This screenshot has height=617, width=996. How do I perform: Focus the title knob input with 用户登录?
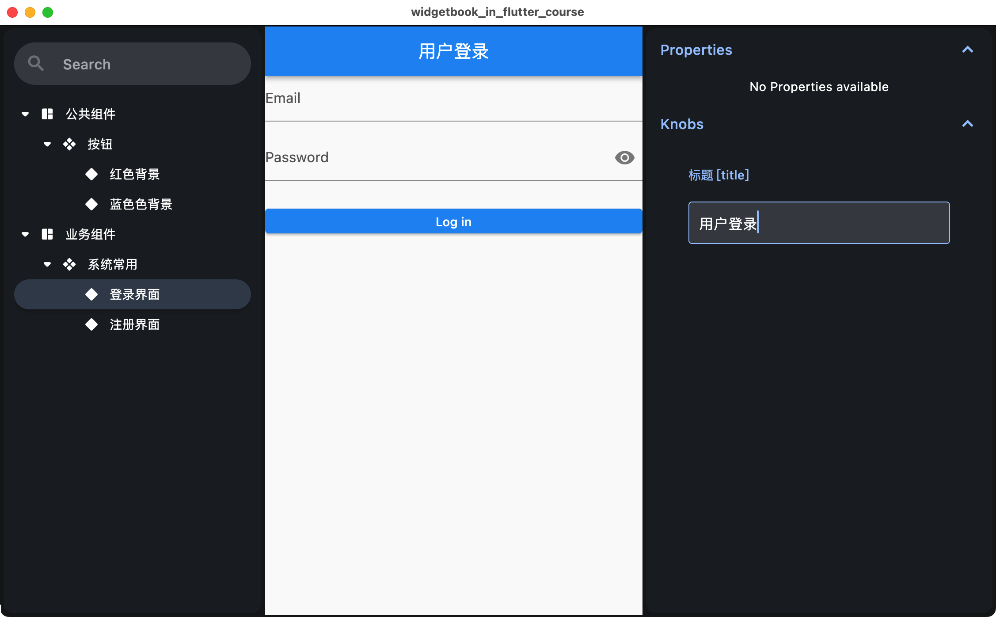819,223
